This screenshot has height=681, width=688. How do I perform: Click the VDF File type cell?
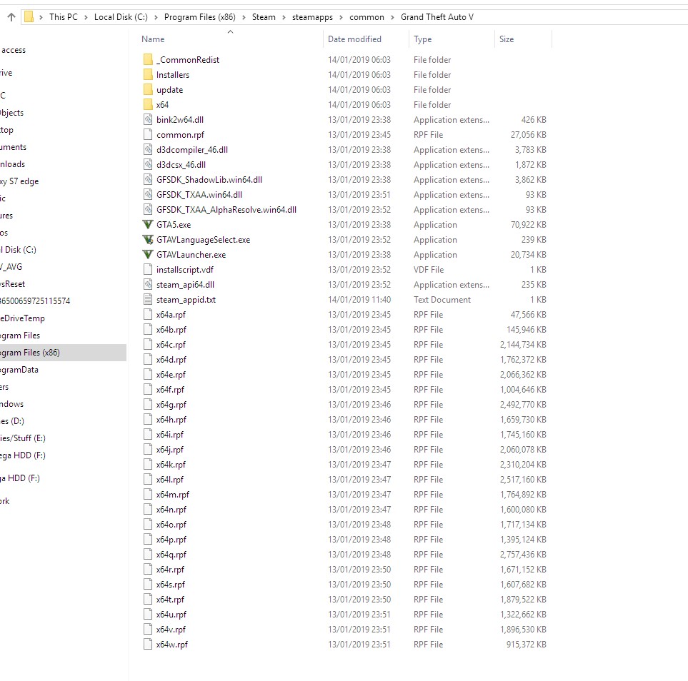point(429,269)
